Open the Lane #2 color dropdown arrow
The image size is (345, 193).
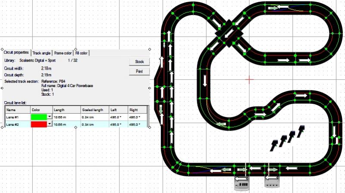(x=49, y=124)
